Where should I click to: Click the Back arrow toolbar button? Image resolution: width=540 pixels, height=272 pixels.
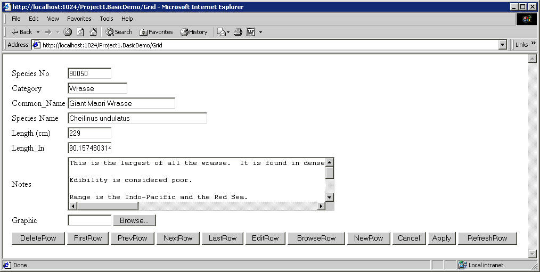coord(22,32)
